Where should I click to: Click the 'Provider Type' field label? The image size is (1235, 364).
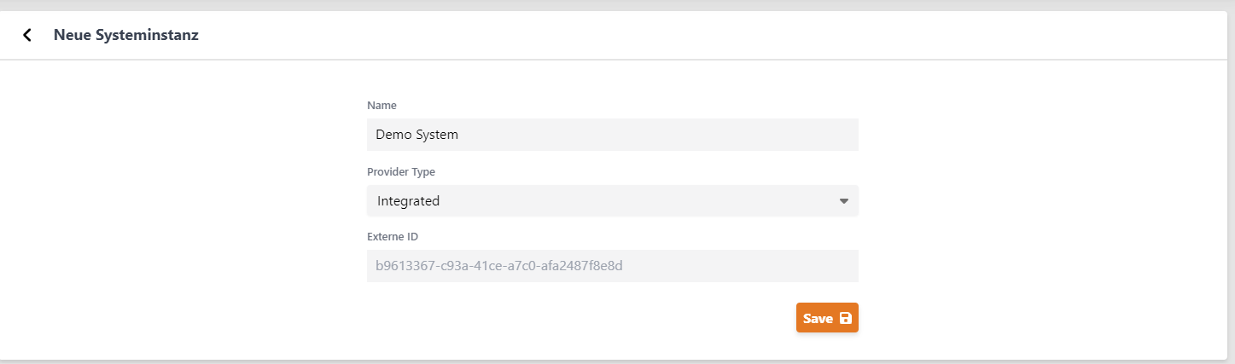point(401,171)
